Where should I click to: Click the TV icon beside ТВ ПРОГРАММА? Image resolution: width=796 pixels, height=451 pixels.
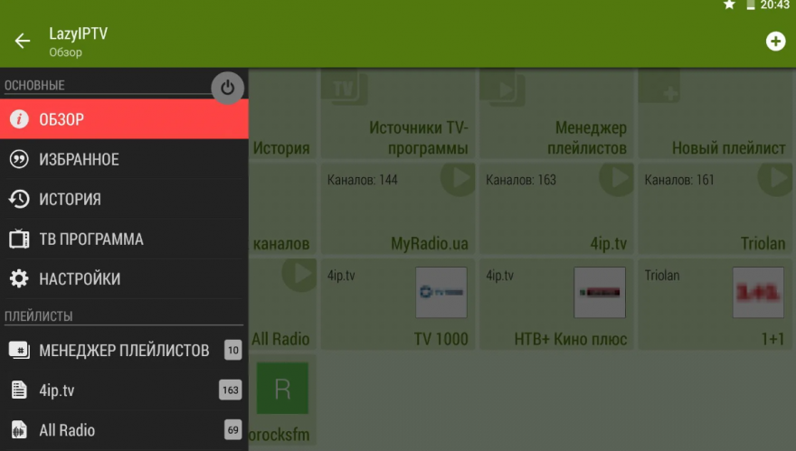[19, 239]
